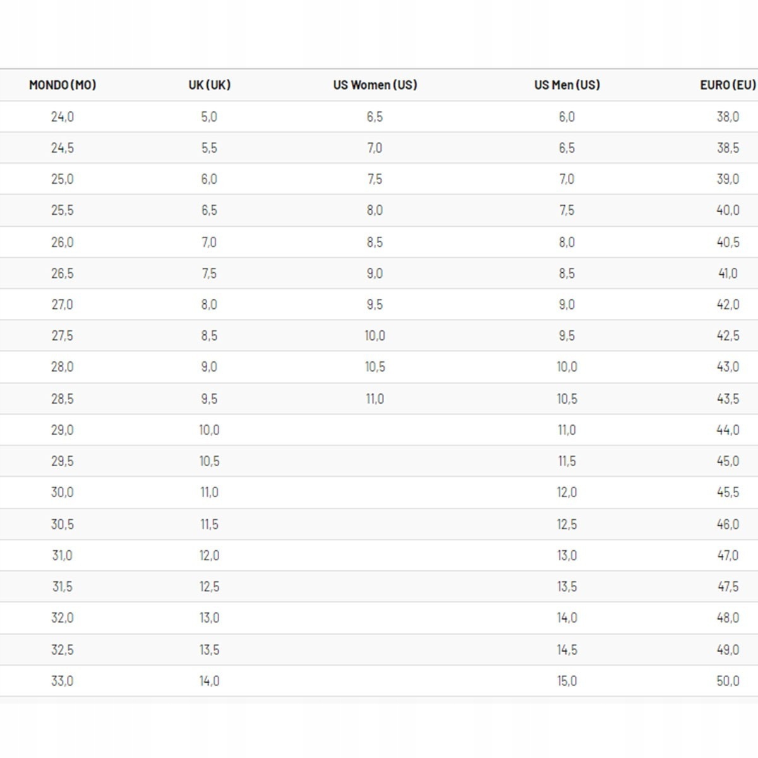The height and width of the screenshot is (758, 758).
Task: Select the 33,0 cell in MONDO column
Action: pos(63,681)
